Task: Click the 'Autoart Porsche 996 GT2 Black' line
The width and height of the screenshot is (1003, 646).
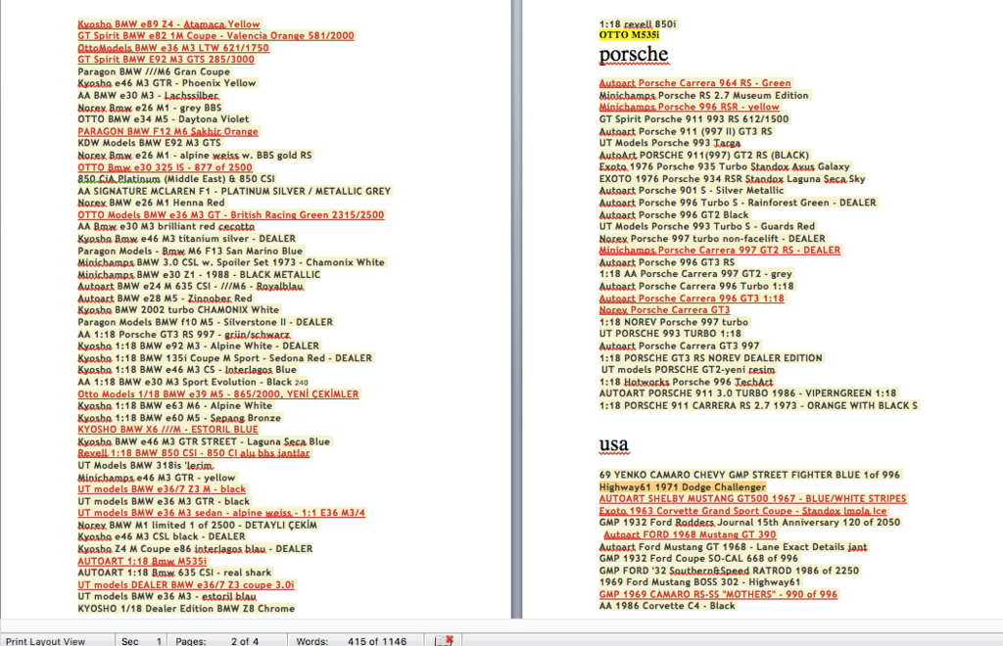Action: [x=674, y=214]
